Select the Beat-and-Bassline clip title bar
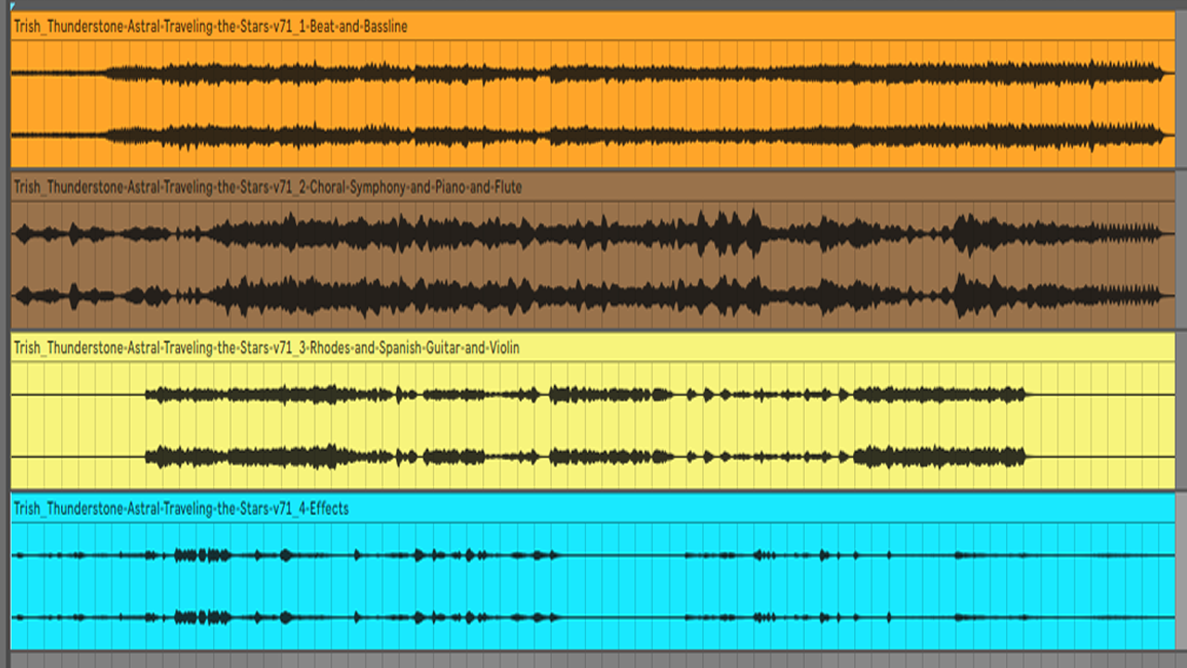Viewport: 1187px width, 668px height. [593, 27]
